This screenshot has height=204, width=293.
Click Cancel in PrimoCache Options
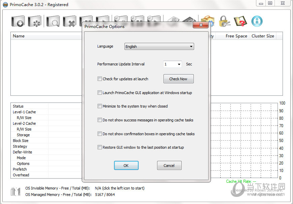click(x=169, y=166)
